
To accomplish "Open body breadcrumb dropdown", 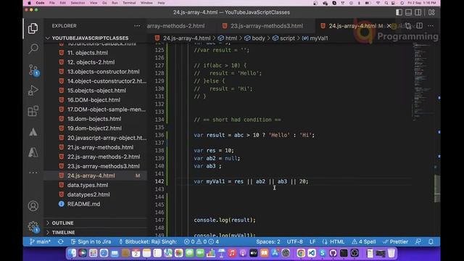I will coord(254,38).
